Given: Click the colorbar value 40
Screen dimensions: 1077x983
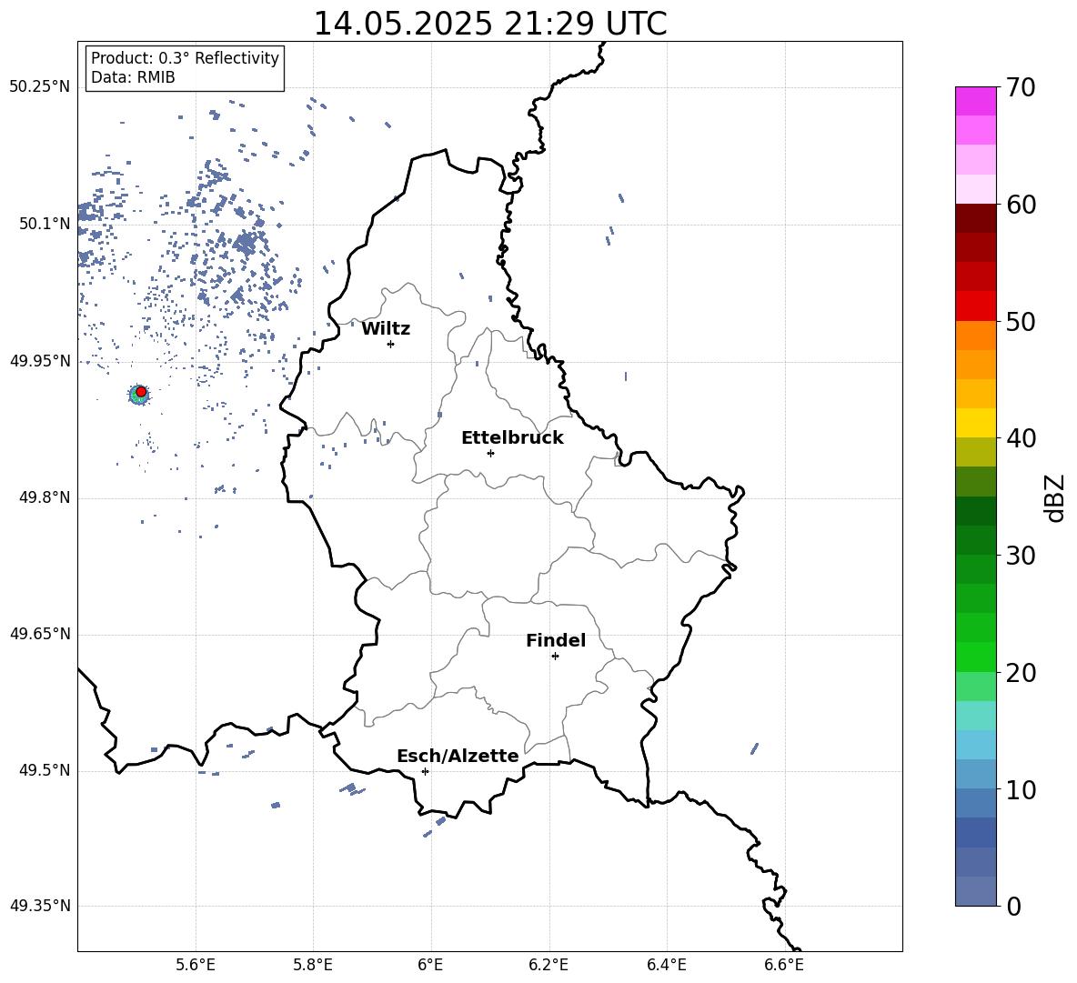Looking at the screenshot, I should [1021, 438].
